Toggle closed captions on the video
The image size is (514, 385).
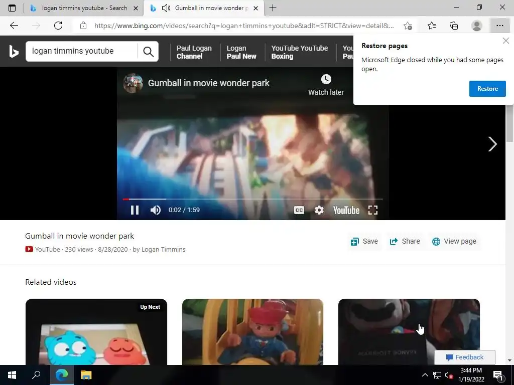click(299, 210)
